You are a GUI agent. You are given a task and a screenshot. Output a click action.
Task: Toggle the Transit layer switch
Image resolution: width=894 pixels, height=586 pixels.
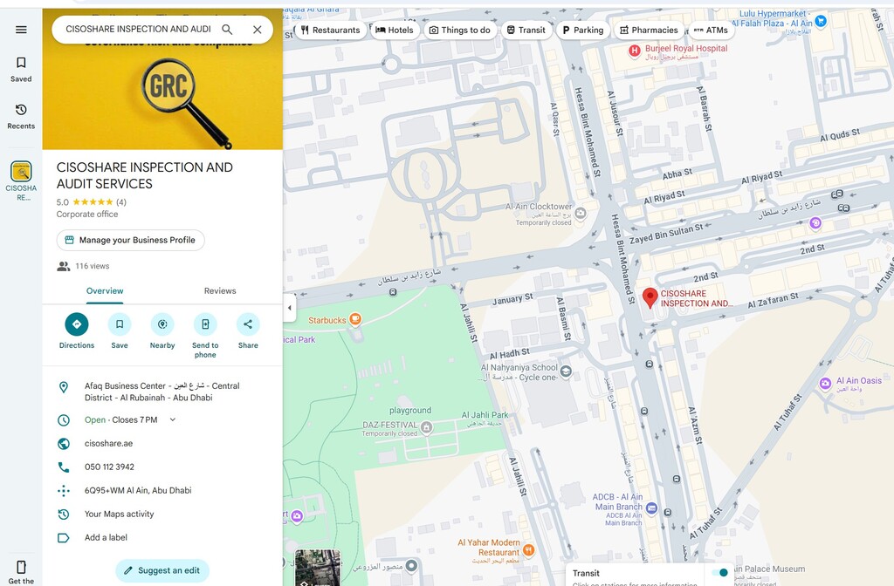tap(719, 573)
